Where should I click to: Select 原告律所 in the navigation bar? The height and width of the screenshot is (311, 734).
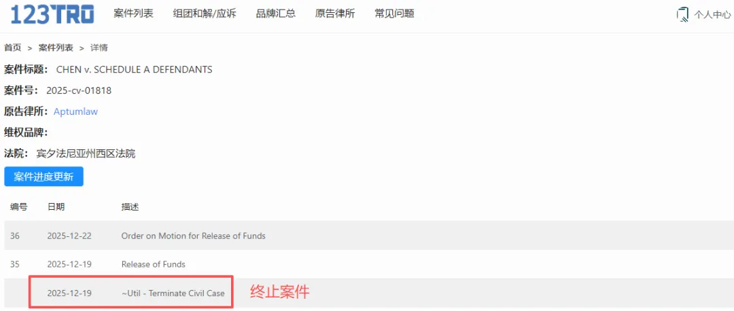(x=335, y=14)
